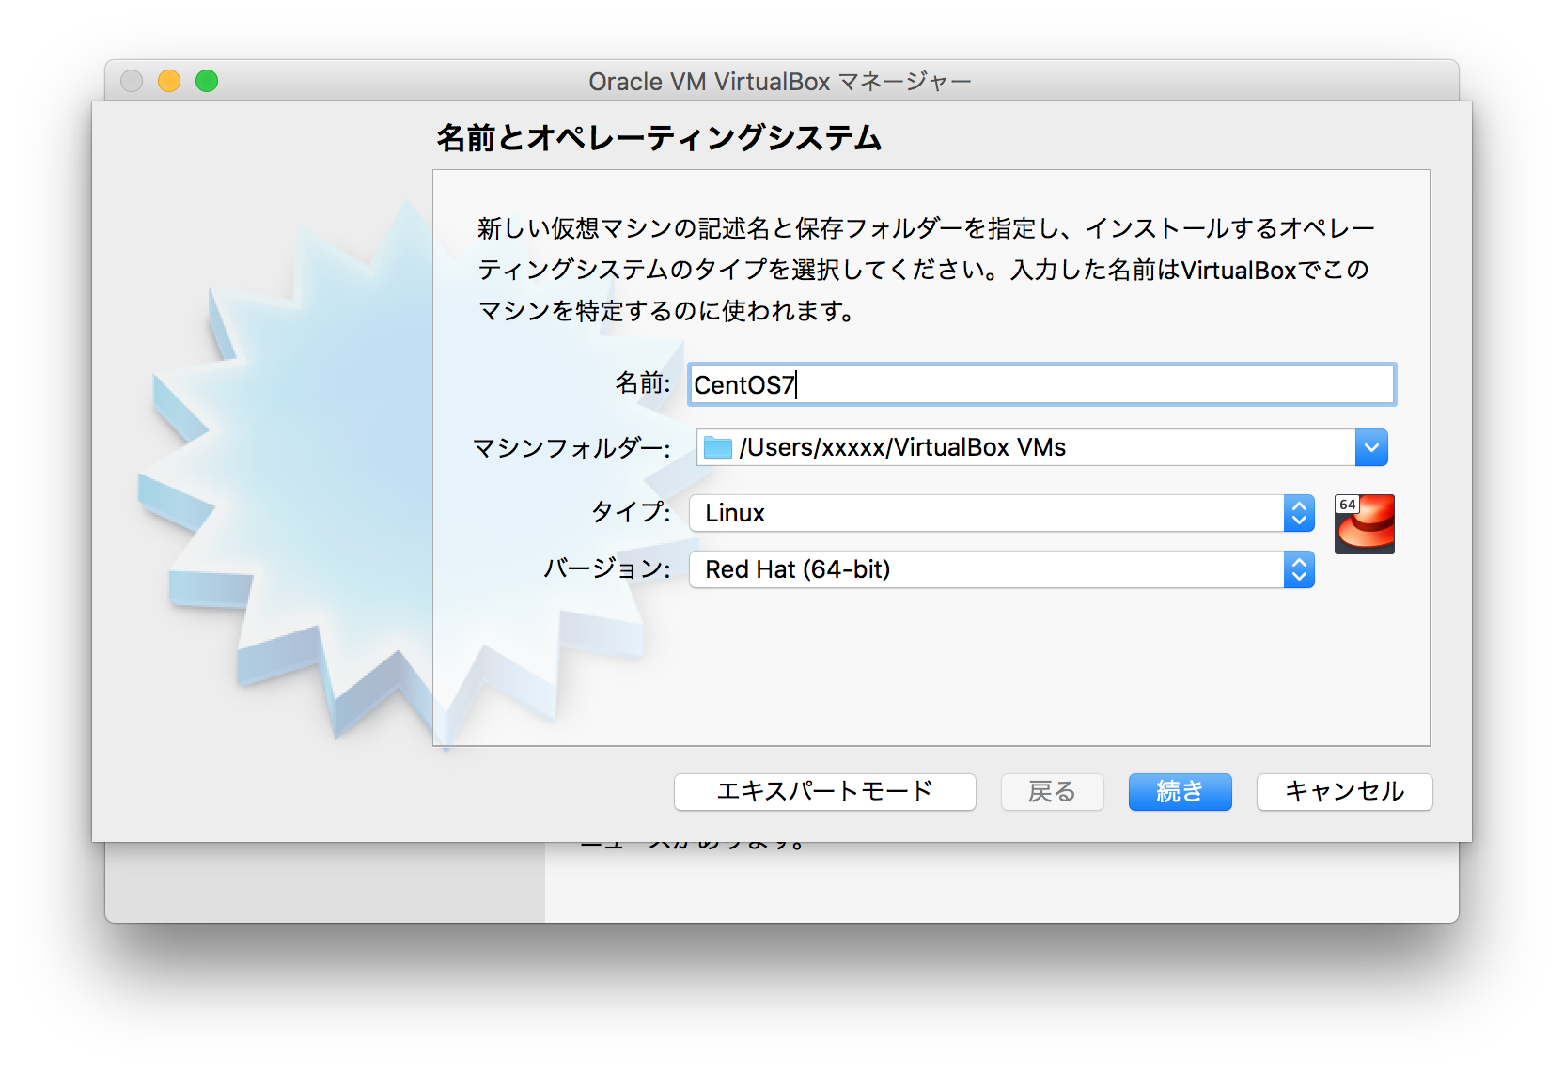1564x1073 pixels.
Task: Click the yellow minimize traffic light
Action: pyautogui.click(x=169, y=81)
